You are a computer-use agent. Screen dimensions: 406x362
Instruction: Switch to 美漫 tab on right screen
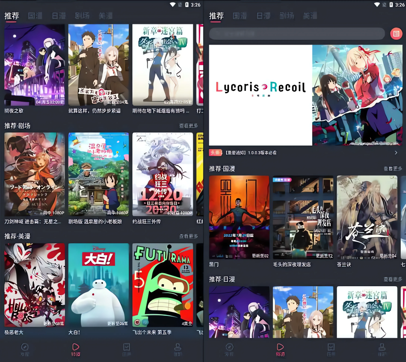[310, 16]
